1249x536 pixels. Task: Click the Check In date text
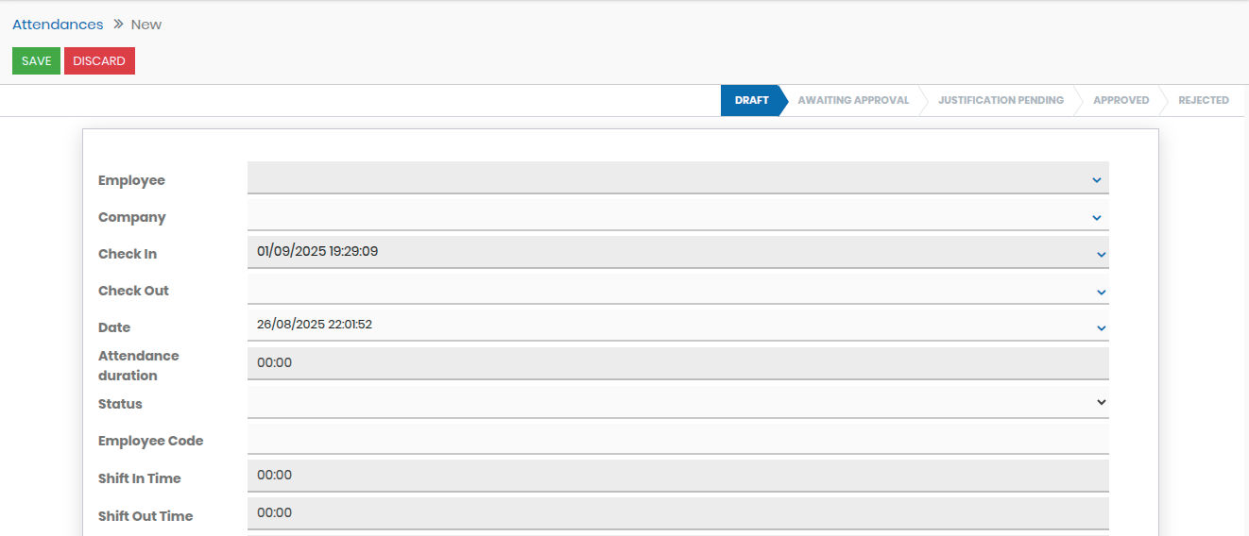click(317, 252)
